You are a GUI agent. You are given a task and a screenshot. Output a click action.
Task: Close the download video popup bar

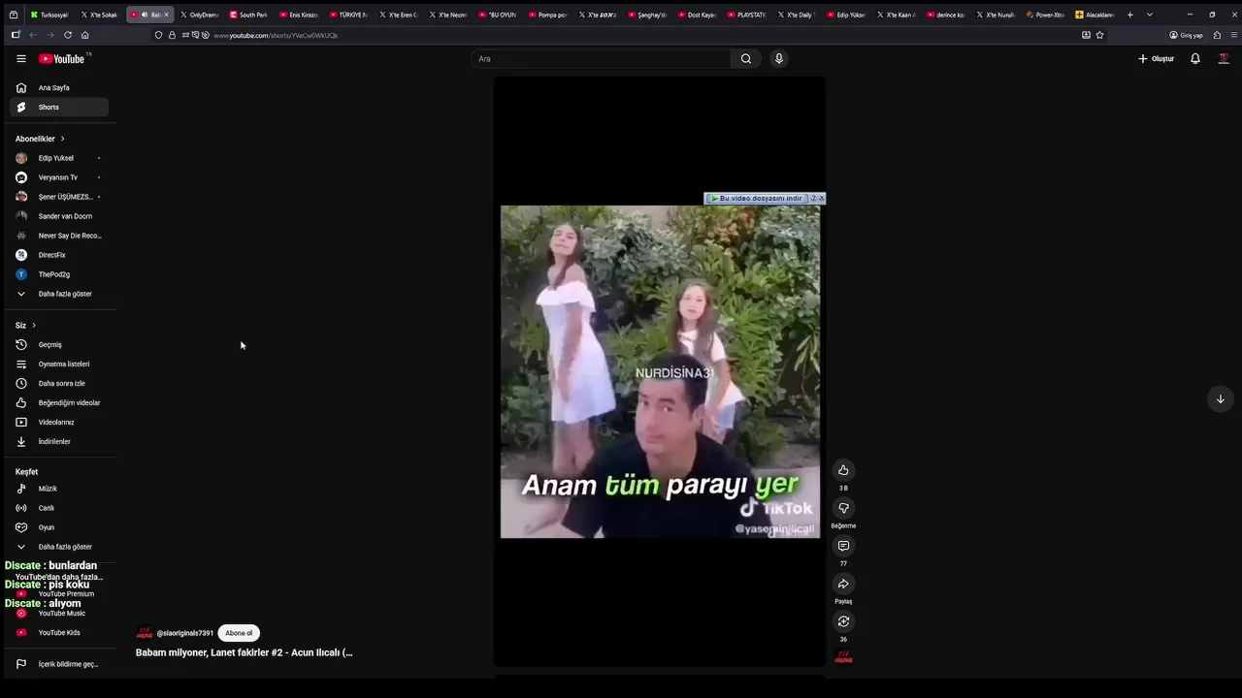point(821,198)
